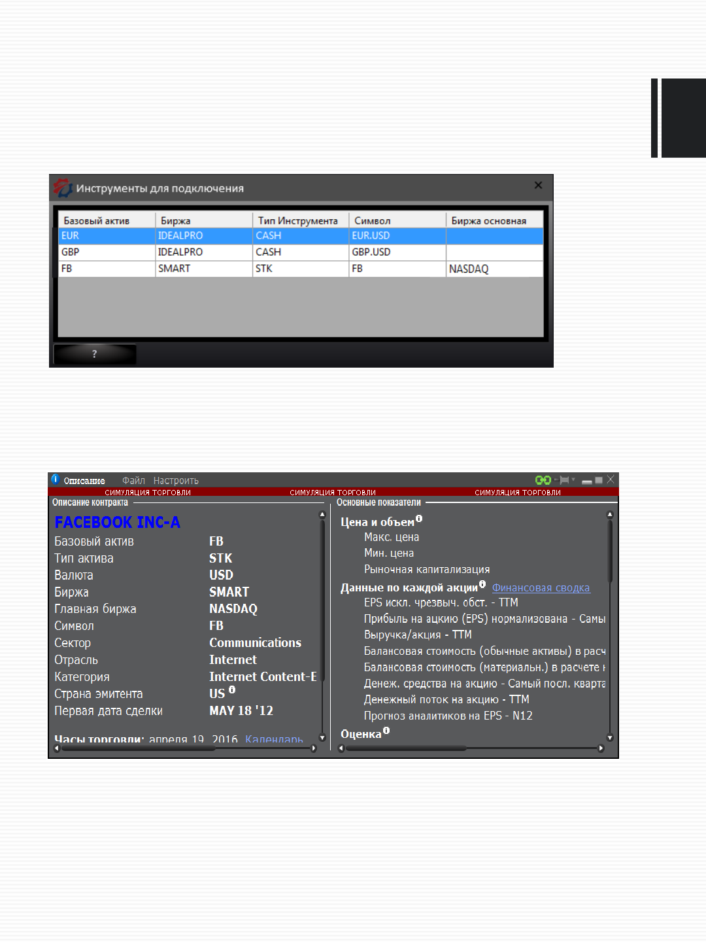Click right arrow of indicators panel horizontal scrollbar

[x=601, y=748]
